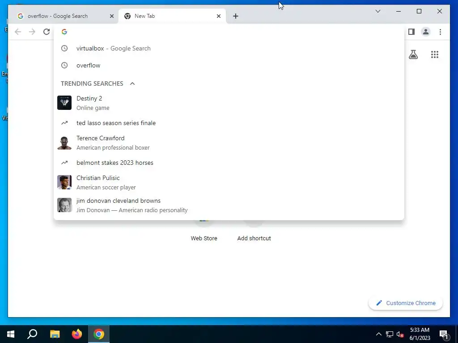Select ted lasso season series finale

click(229, 123)
